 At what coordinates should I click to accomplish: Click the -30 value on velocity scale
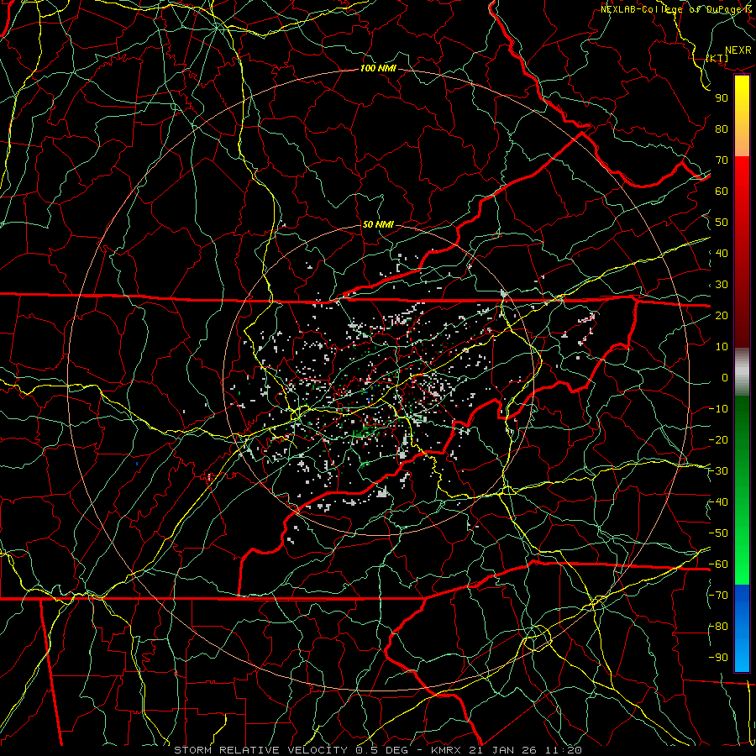(x=718, y=471)
